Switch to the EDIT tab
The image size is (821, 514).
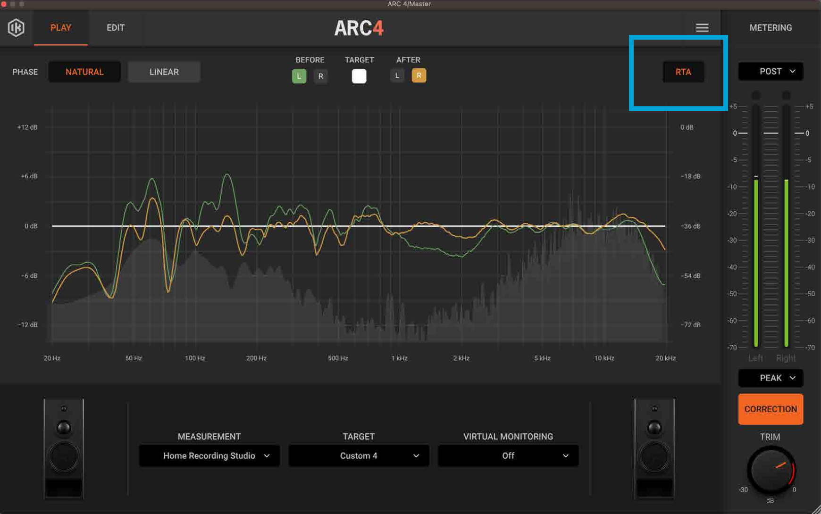click(x=116, y=28)
